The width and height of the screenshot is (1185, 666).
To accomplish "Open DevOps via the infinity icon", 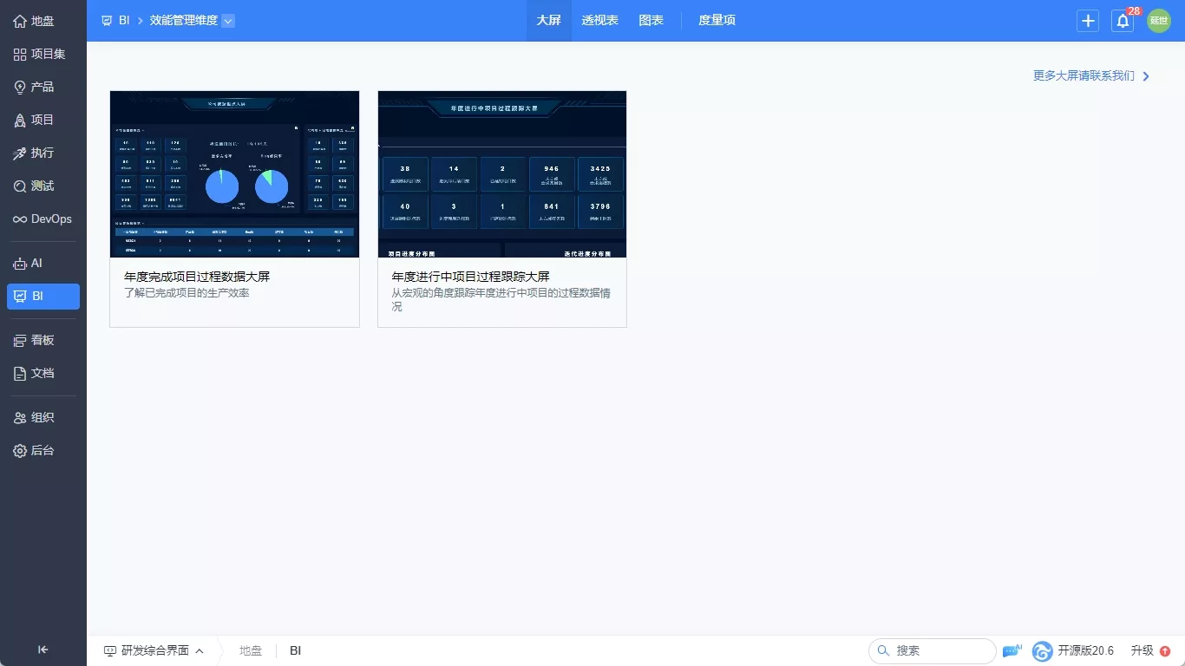I will (20, 219).
